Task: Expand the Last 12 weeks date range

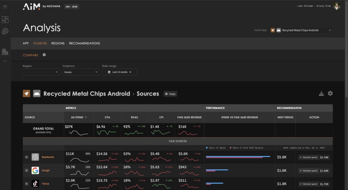Action: [119, 72]
